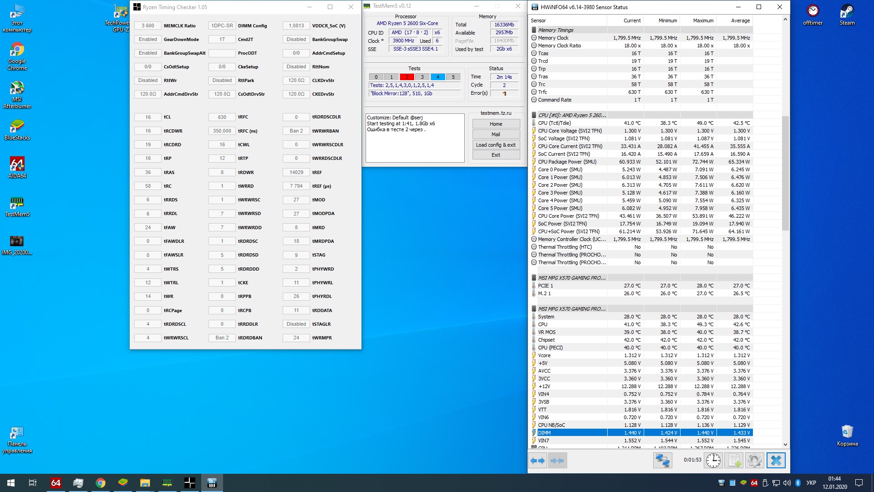Open HWiNFO sensor settings gear
This screenshot has width=874, height=492.
754,461
